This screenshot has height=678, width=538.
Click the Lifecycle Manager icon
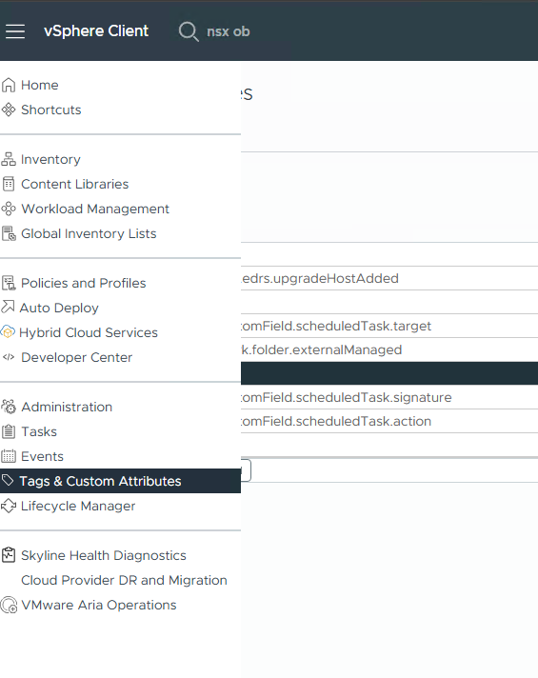[x=9, y=506]
